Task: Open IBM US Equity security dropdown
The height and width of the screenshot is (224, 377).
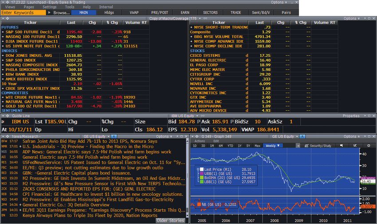Action: tap(197, 116)
